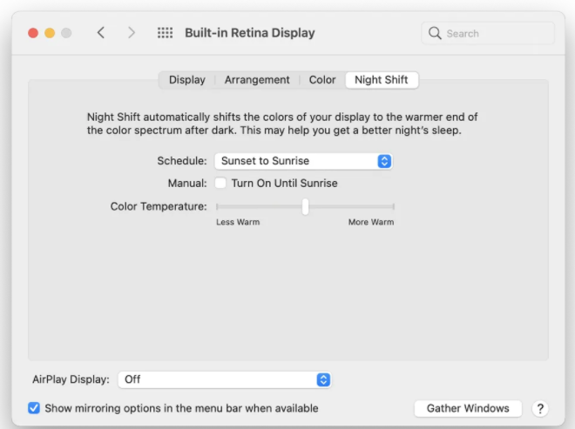This screenshot has width=575, height=429.
Task: Go back with the left chevron
Action: tap(101, 32)
